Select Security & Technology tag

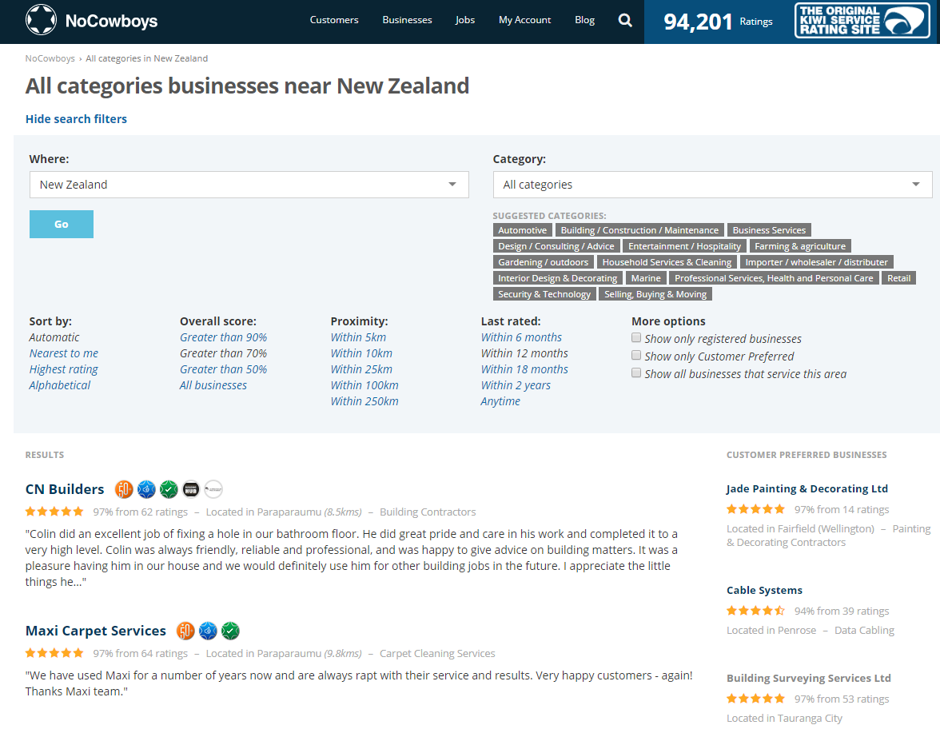click(544, 294)
